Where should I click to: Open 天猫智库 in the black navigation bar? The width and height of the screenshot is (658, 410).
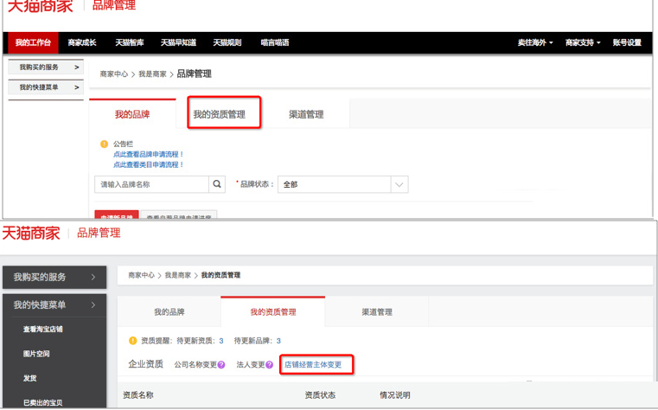point(130,42)
